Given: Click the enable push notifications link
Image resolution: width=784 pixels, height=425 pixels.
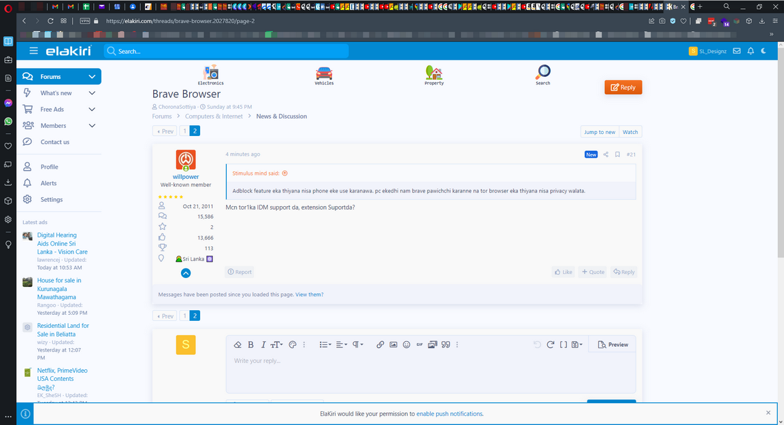Looking at the screenshot, I should (x=449, y=413).
